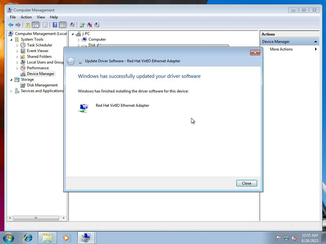
Task: Click muted volume tray icon
Action: 294,238
